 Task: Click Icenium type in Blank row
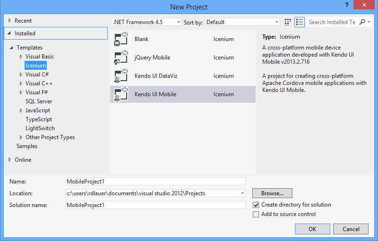click(223, 39)
